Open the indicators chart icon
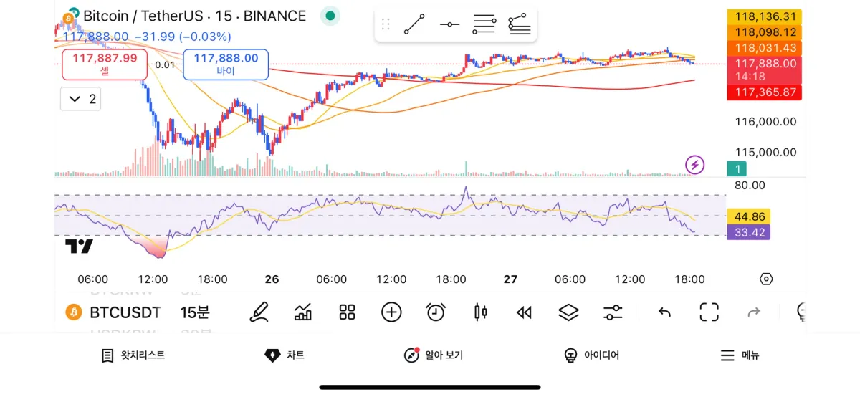 303,312
